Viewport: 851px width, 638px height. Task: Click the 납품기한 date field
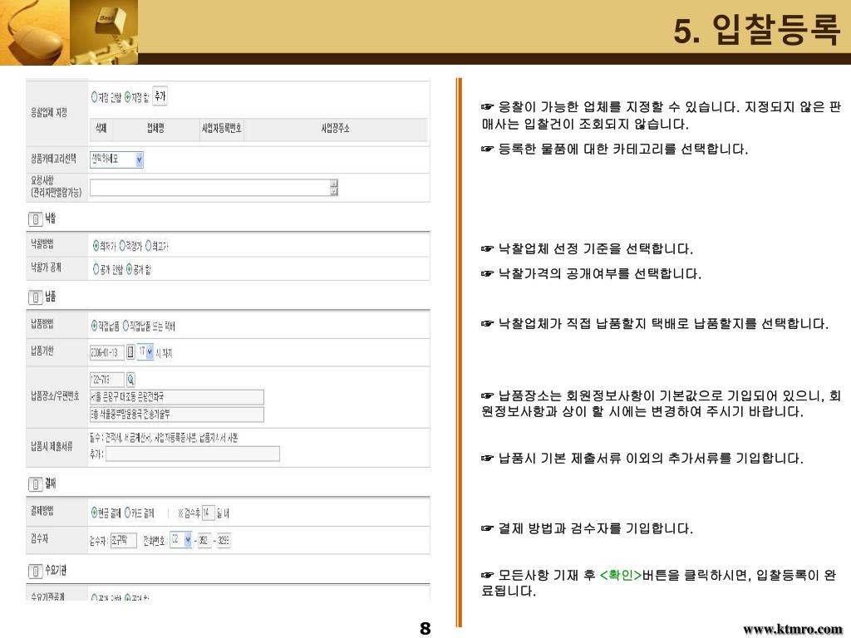click(107, 352)
